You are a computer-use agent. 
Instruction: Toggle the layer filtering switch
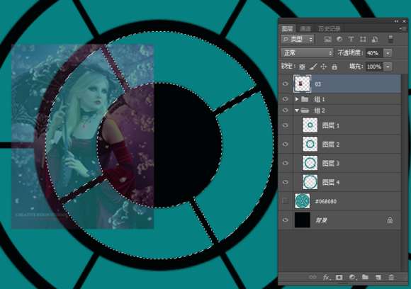390,39
